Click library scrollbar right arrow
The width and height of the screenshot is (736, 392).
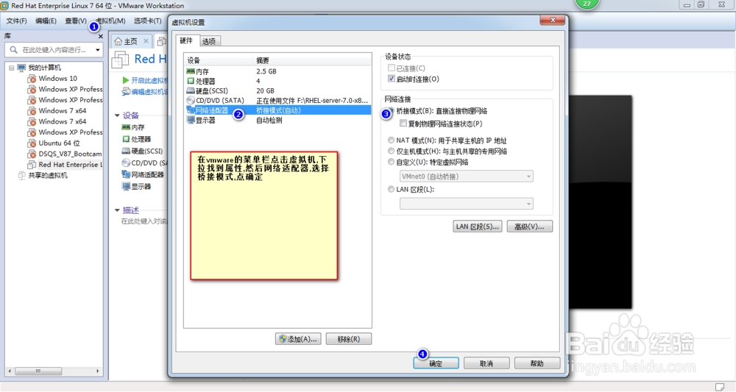(98, 371)
